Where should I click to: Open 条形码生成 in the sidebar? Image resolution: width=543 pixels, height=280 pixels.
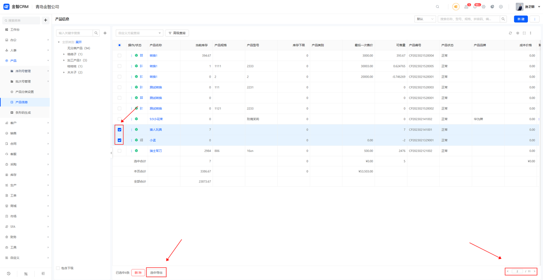[23, 113]
